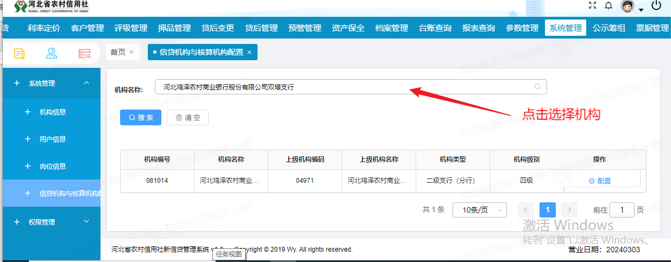Open the notification bell icon
Viewport: 671px width, 262px height.
tap(609, 6)
